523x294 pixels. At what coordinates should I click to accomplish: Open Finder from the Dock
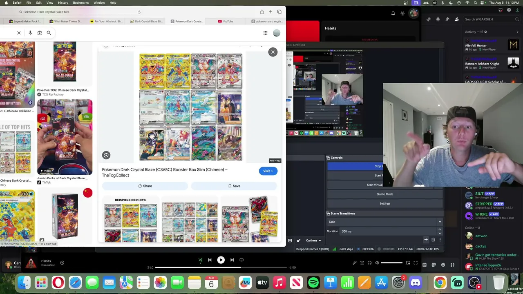pyautogui.click(x=24, y=282)
